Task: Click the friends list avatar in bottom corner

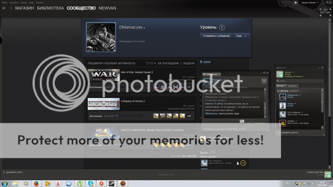Action: click(x=328, y=174)
